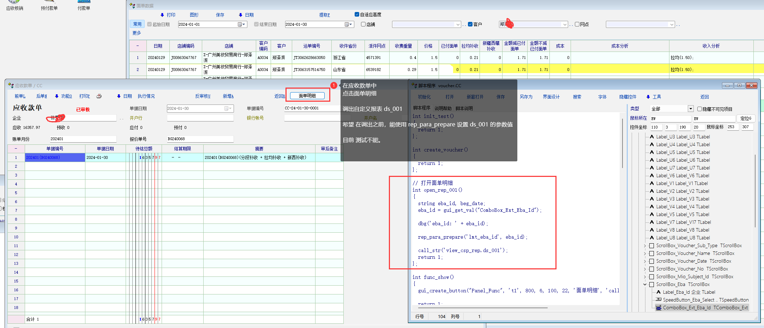Select the 常用 tab
The width and height of the screenshot is (764, 328).
(137, 24)
